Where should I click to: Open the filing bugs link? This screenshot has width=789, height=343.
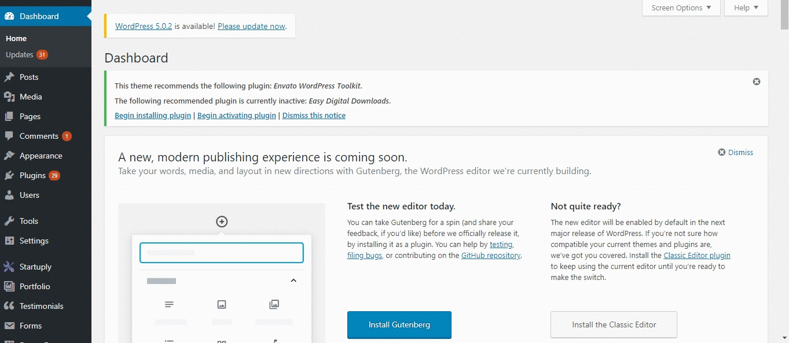click(x=365, y=255)
